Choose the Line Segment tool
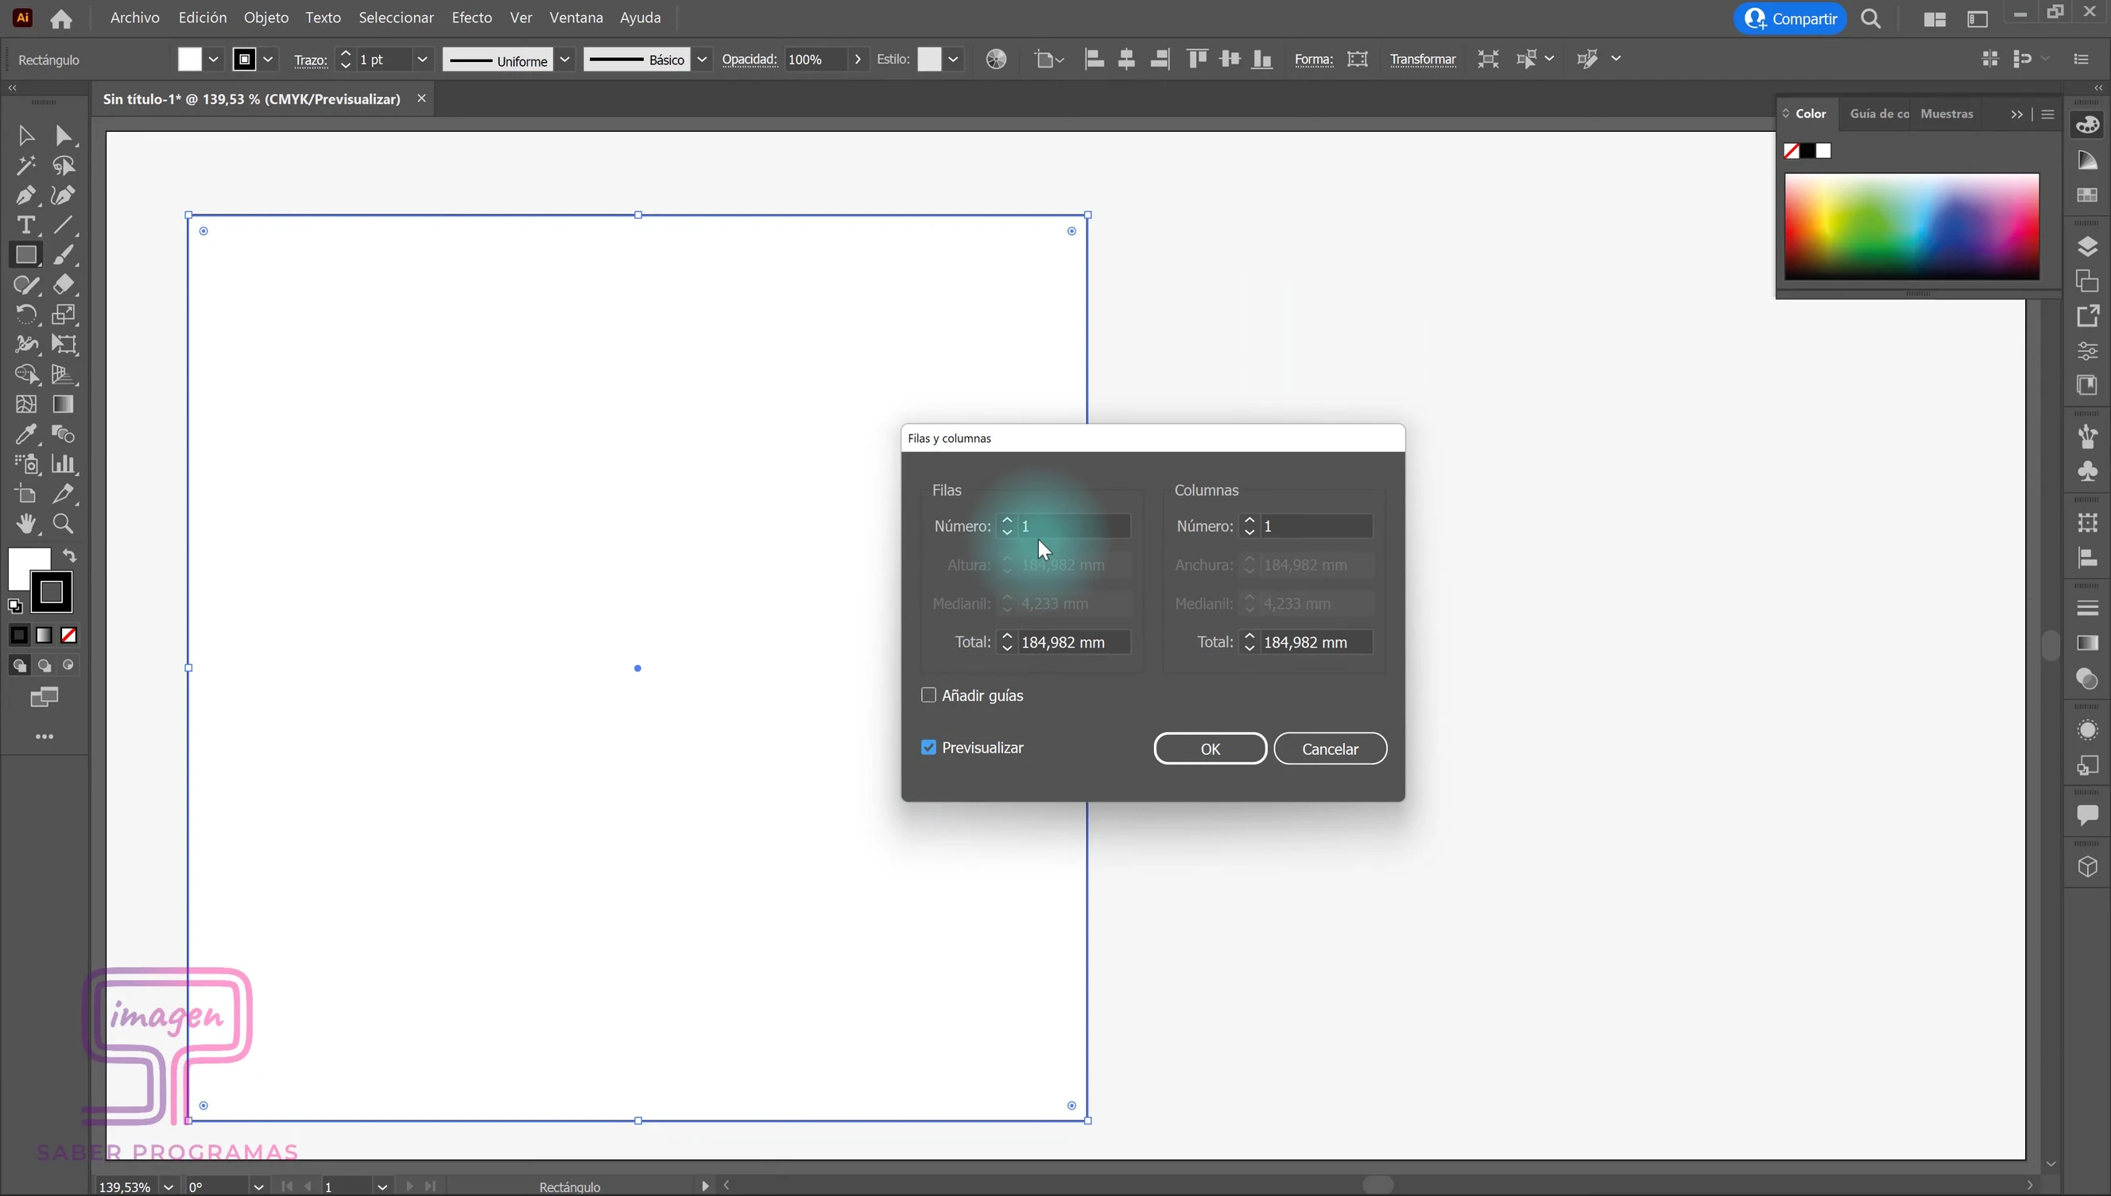Image resolution: width=2111 pixels, height=1196 pixels. 64,225
